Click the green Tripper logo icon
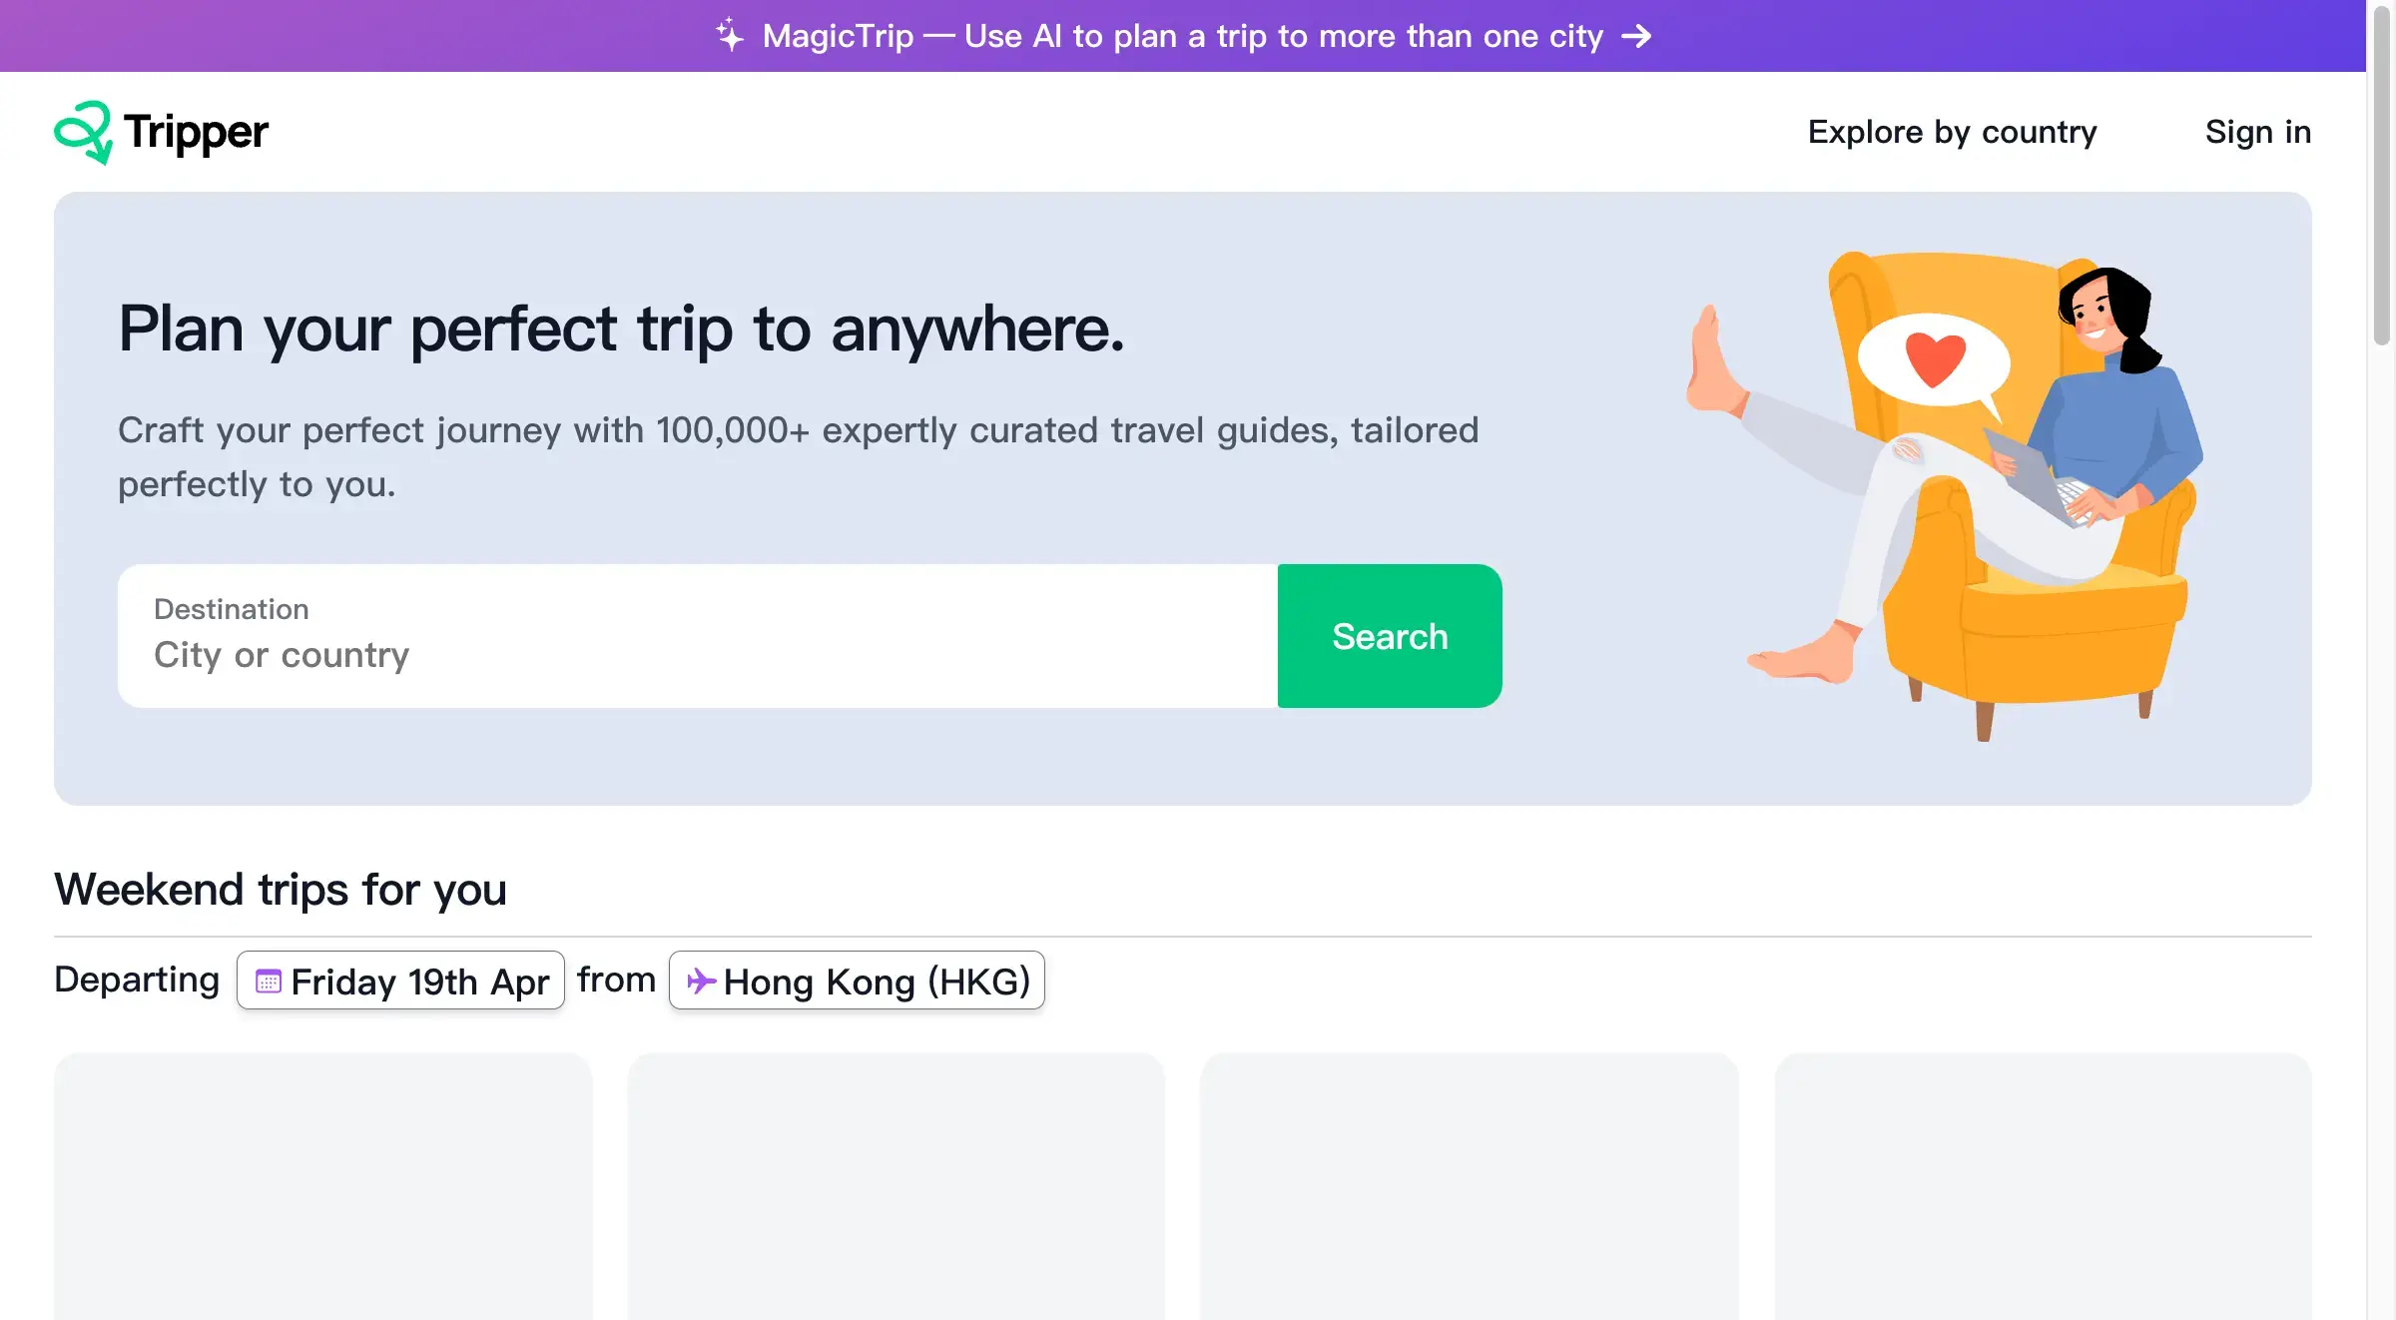The width and height of the screenshot is (2396, 1320). tap(85, 131)
